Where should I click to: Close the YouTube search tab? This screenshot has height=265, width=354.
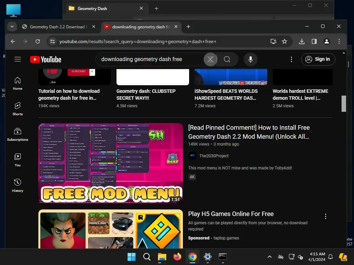[x=176, y=27]
